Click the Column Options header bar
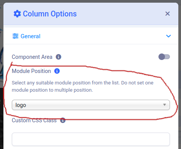 pos(91,14)
